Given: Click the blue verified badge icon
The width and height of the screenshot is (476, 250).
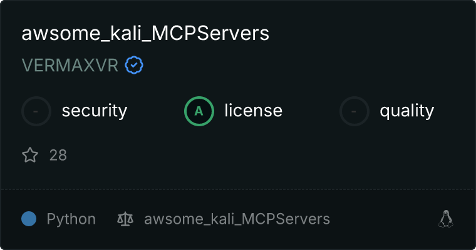Looking at the screenshot, I should coord(134,65).
